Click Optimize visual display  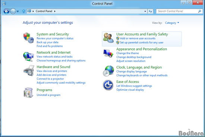[x=130, y=90]
